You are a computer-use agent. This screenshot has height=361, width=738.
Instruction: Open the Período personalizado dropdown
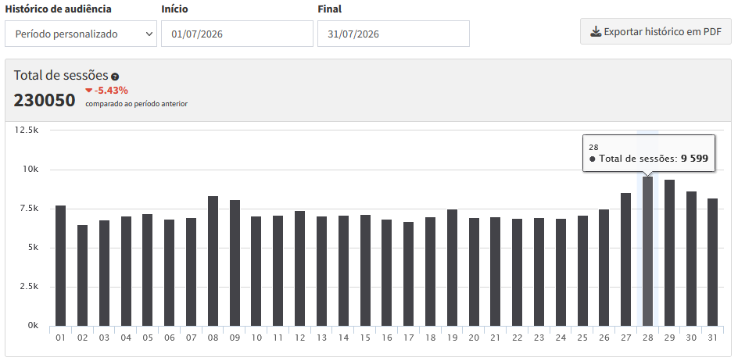click(81, 34)
